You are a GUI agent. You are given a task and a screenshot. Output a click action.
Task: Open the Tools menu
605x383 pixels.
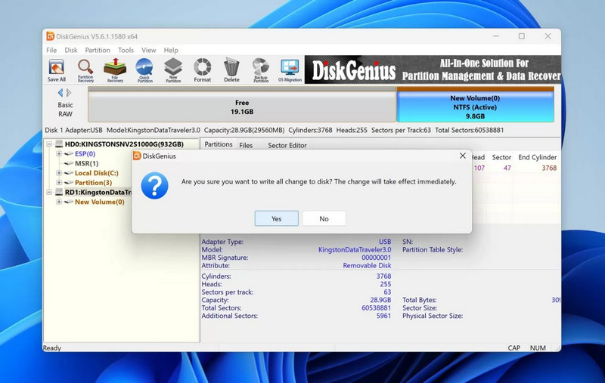pos(126,51)
